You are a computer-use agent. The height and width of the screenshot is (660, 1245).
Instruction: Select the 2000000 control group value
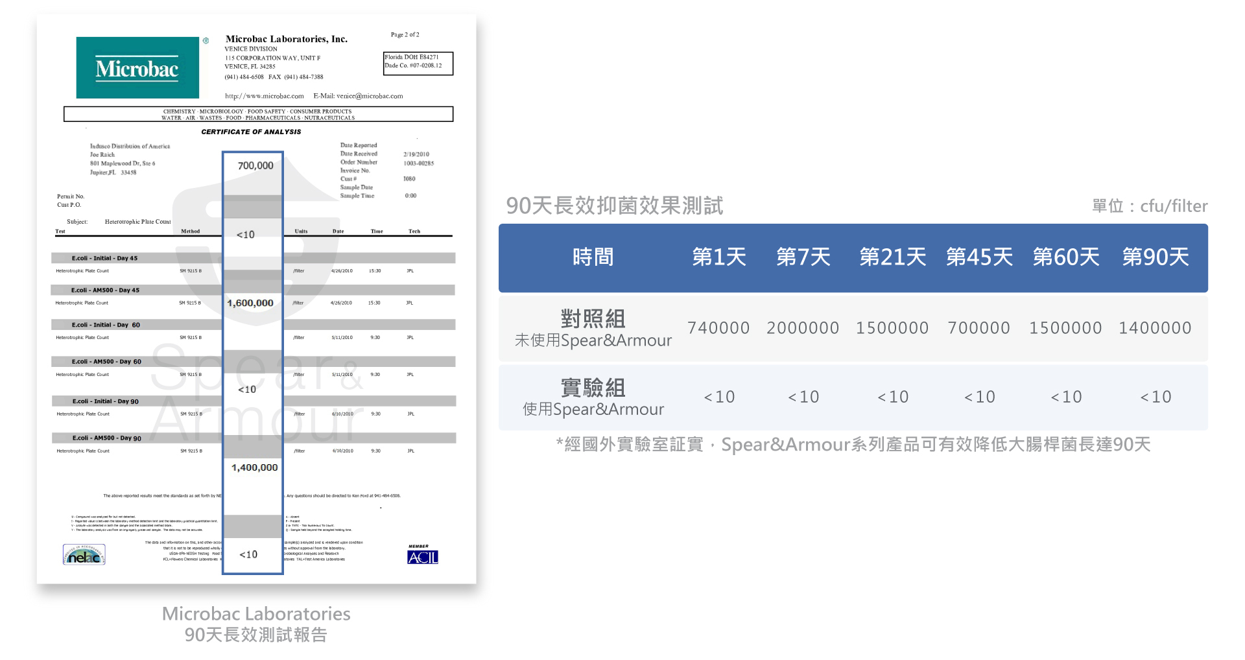[803, 328]
